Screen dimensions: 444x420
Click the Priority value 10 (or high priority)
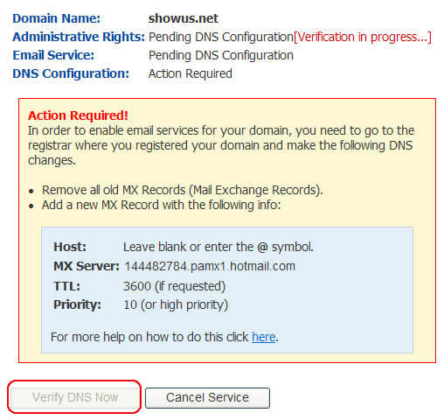[176, 304]
